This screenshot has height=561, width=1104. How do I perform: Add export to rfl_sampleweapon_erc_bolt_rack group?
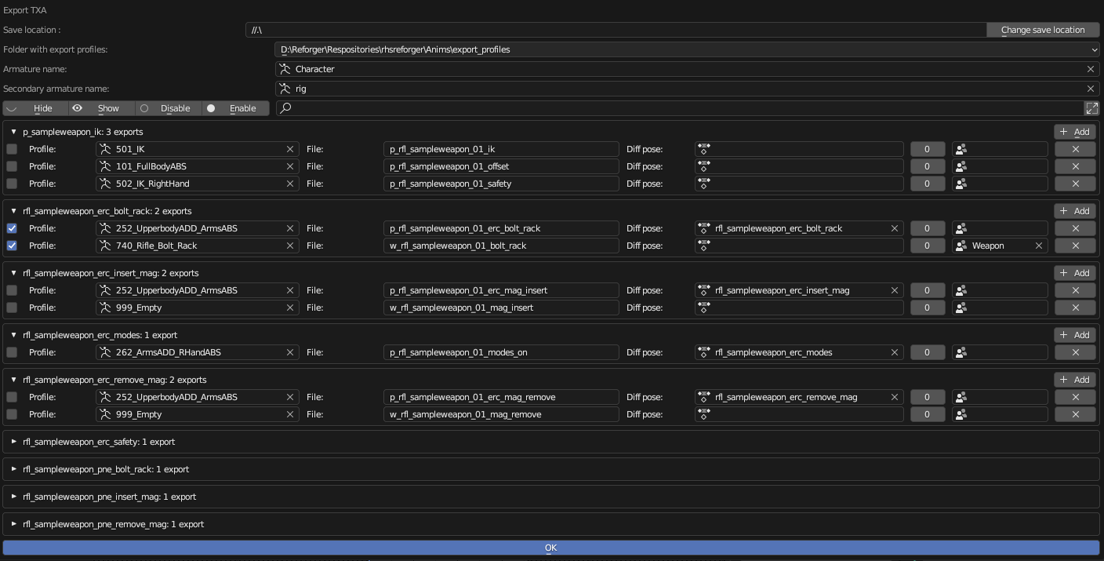coord(1075,211)
